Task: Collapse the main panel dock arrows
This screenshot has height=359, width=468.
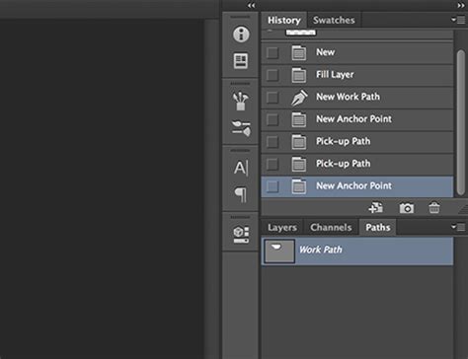Action: pos(461,5)
